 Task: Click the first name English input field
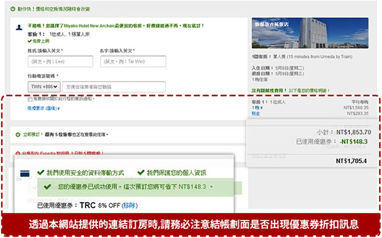click(133, 61)
